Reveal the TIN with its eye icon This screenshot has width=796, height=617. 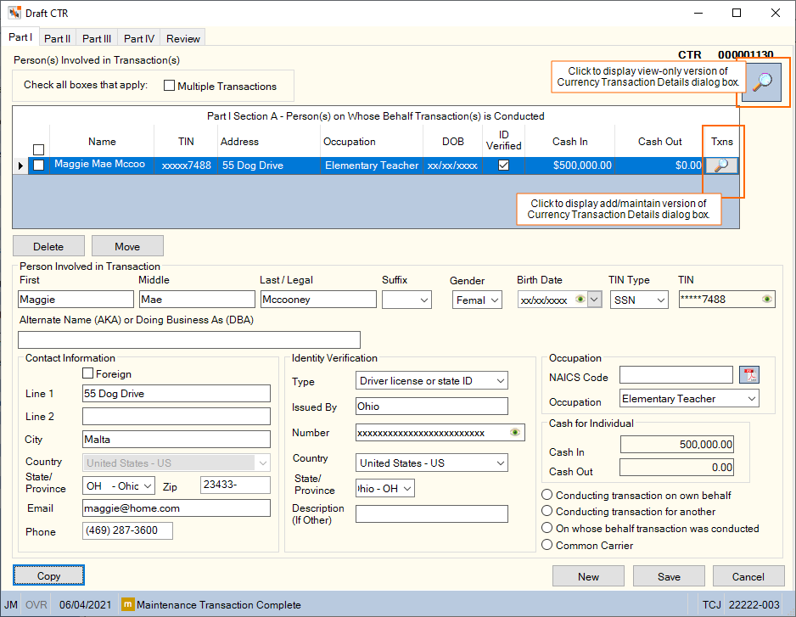[x=766, y=299]
